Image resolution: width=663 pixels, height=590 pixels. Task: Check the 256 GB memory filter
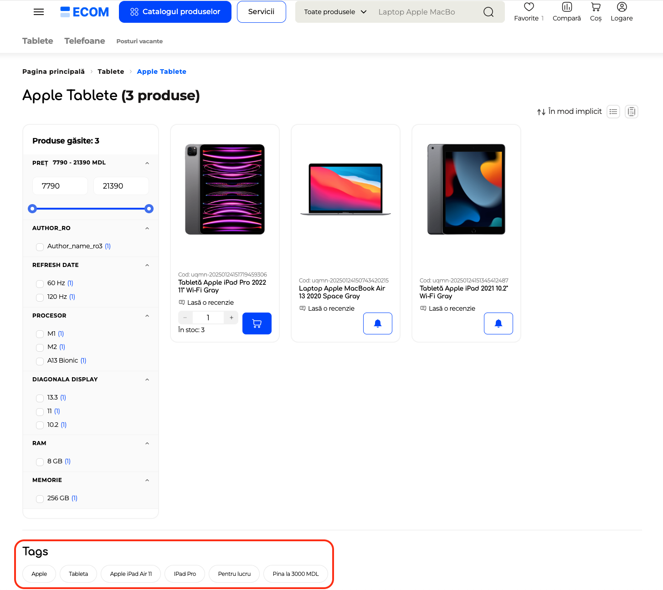click(40, 498)
